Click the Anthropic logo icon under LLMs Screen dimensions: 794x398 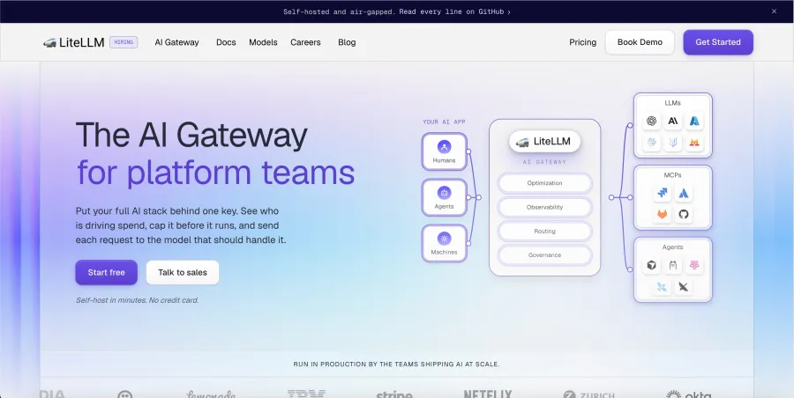coord(673,121)
